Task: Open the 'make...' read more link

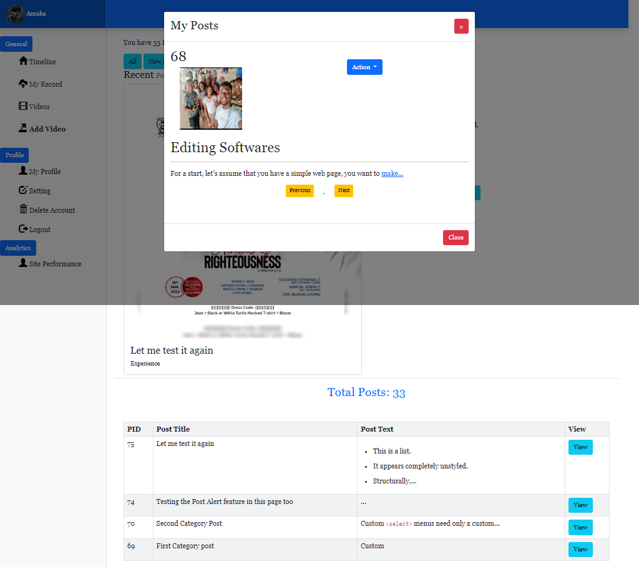Action: (x=393, y=173)
